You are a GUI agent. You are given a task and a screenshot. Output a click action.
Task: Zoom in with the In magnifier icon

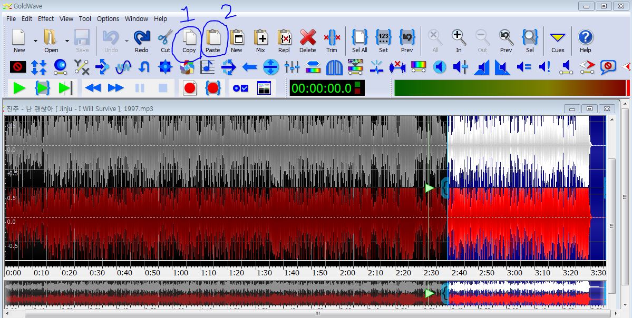(x=459, y=37)
